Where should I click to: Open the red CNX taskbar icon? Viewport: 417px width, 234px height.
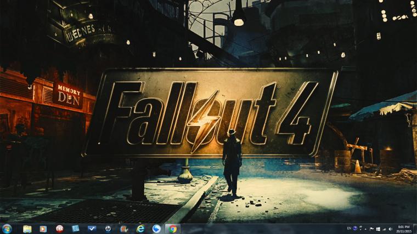pyautogui.click(x=59, y=229)
